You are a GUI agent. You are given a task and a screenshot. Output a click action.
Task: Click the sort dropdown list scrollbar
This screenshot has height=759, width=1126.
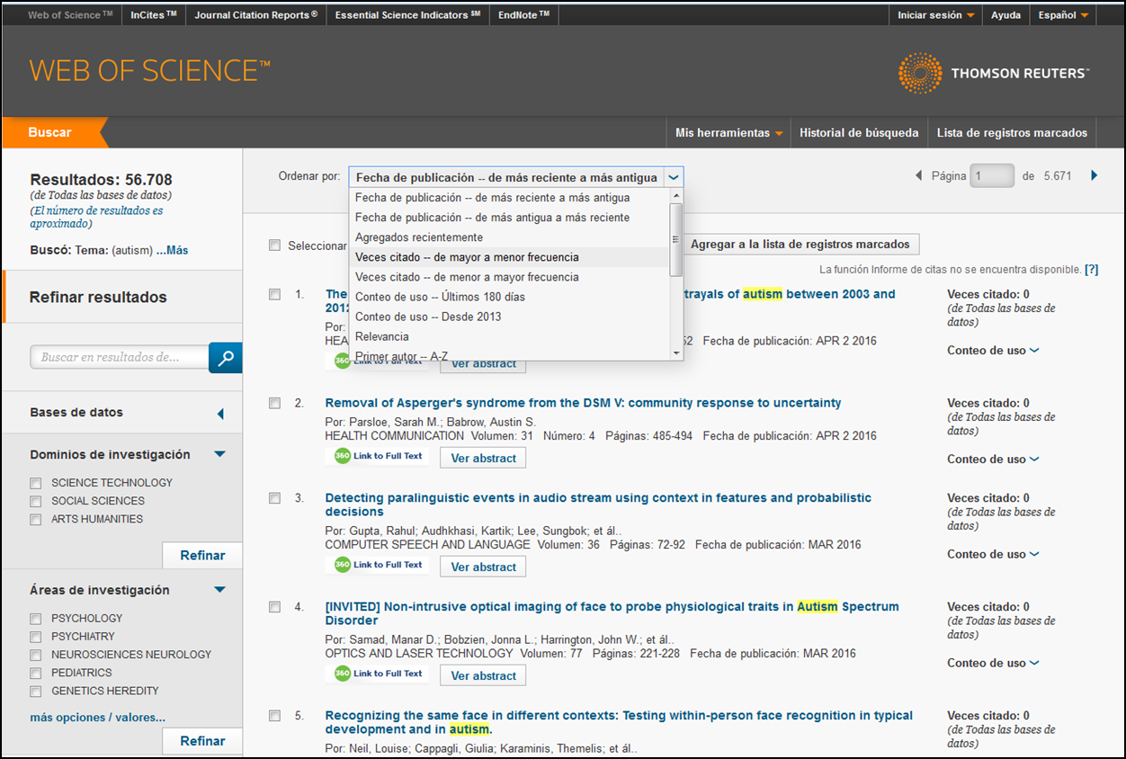click(x=677, y=239)
